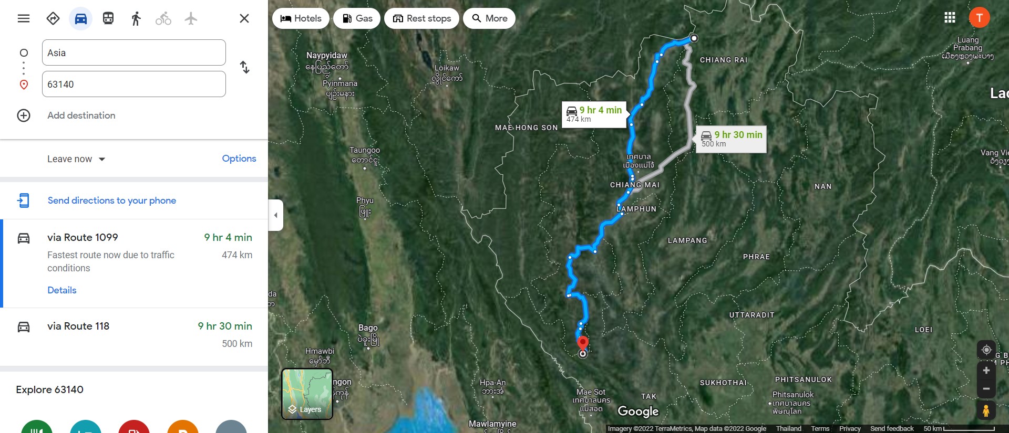Swap starting point and destination
Screen dimensions: 1009x433
[245, 67]
